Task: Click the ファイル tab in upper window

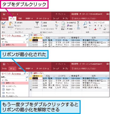Action: [4, 18]
